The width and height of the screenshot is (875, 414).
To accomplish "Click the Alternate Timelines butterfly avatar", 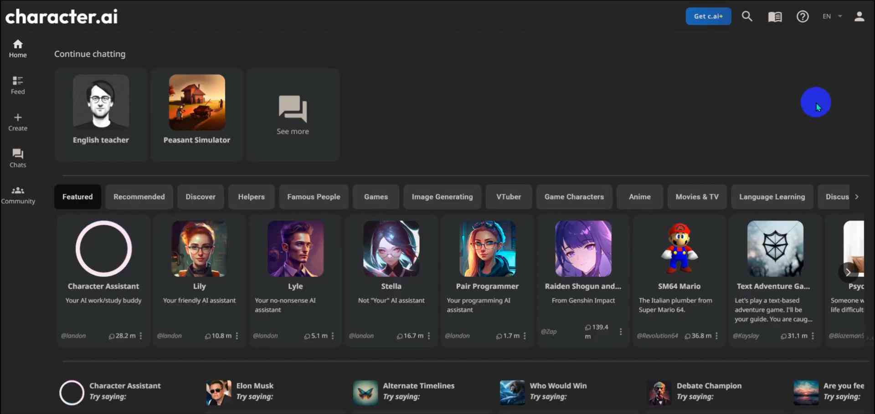I will [365, 393].
